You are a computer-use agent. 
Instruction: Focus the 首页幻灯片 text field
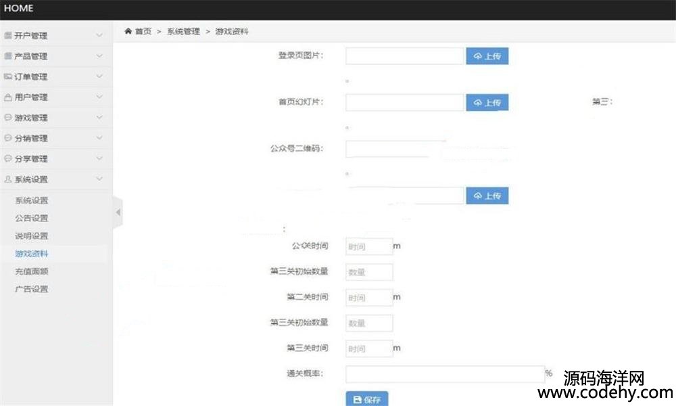(404, 103)
